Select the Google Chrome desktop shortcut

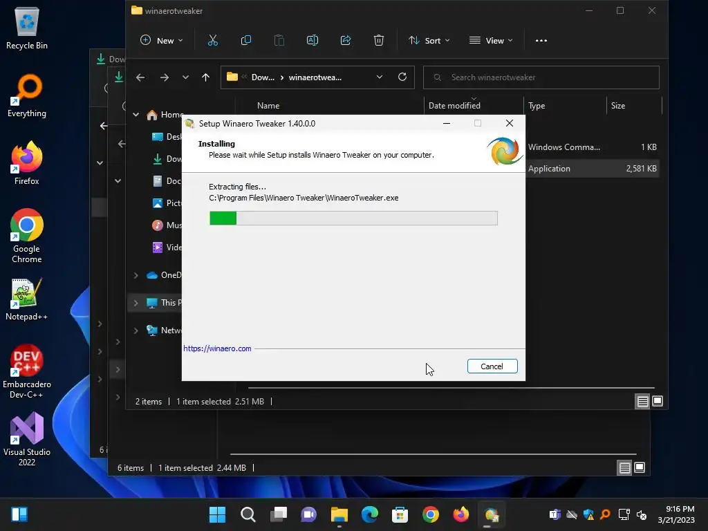coord(27,236)
